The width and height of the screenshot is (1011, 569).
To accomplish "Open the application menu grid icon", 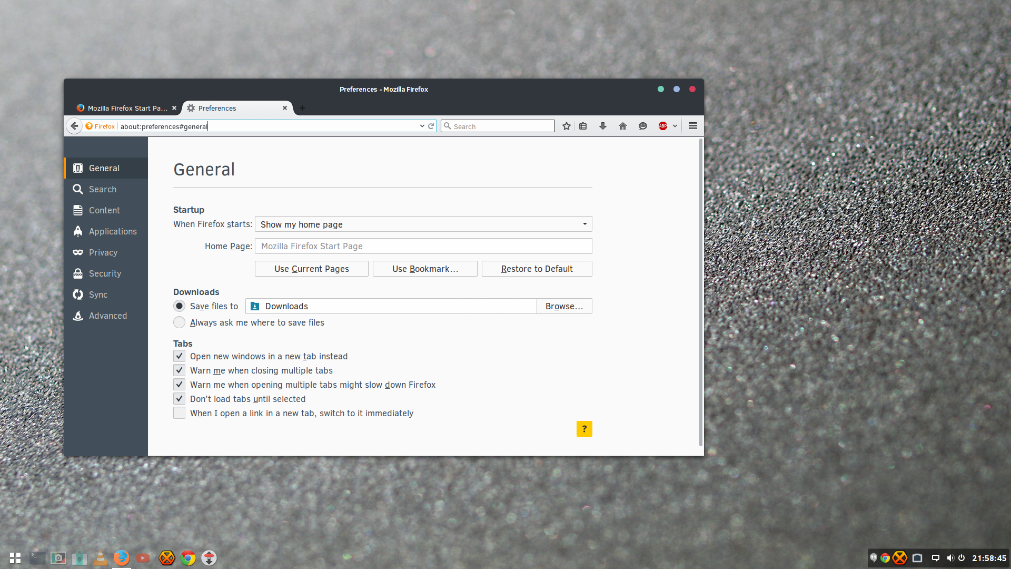I will pyautogui.click(x=15, y=558).
